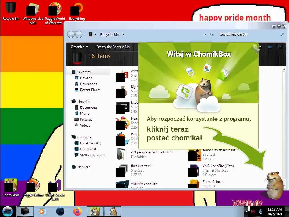Image resolution: width=289 pixels, height=217 pixels.
Task: Open media player taskbar icon
Action: click(42, 211)
